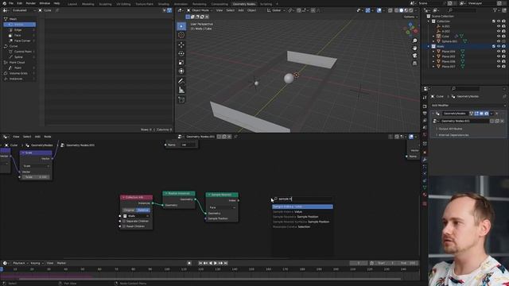Viewport: 509px width, 286px height.
Task: Open the Walls collection selector on Collection Info
Action: (x=136, y=216)
